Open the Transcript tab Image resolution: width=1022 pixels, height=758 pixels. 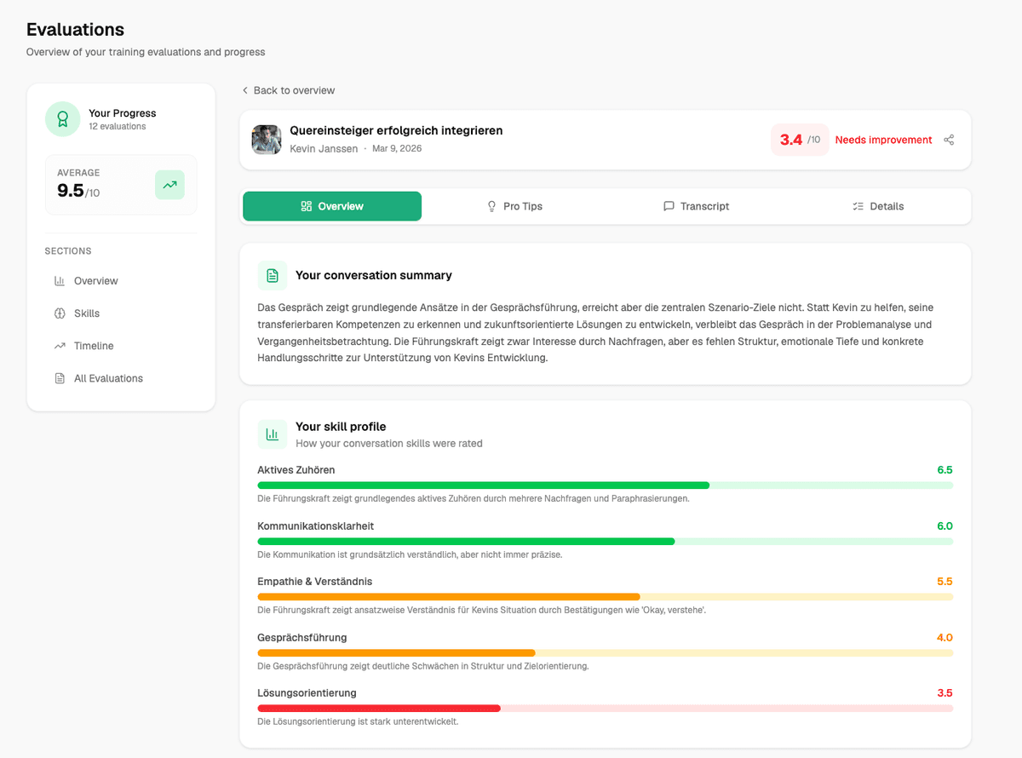[x=696, y=205]
